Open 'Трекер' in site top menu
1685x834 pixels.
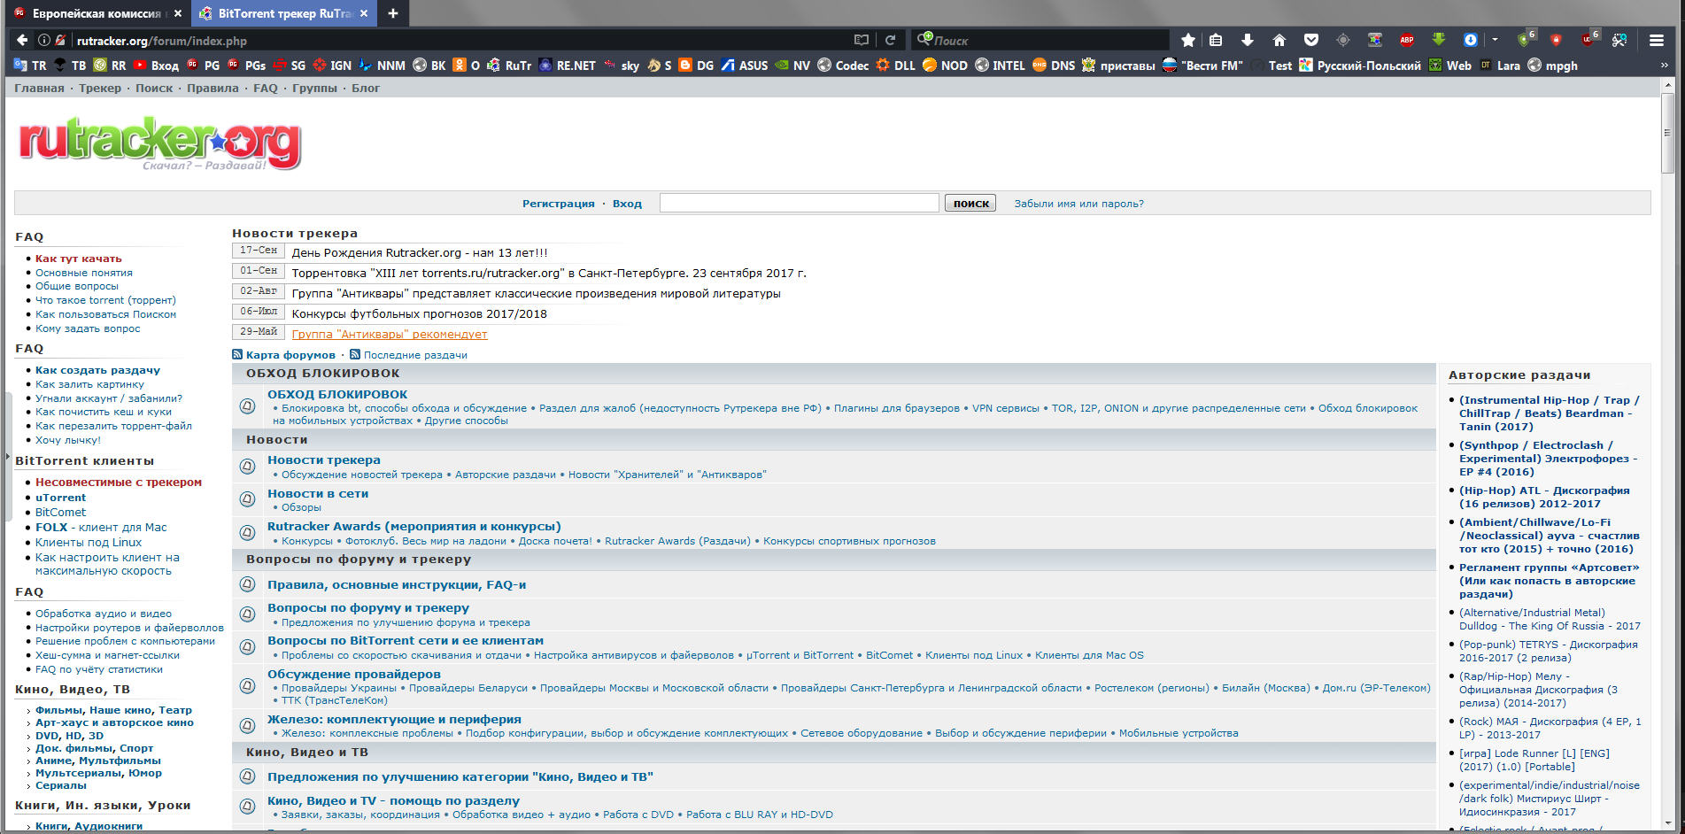100,88
